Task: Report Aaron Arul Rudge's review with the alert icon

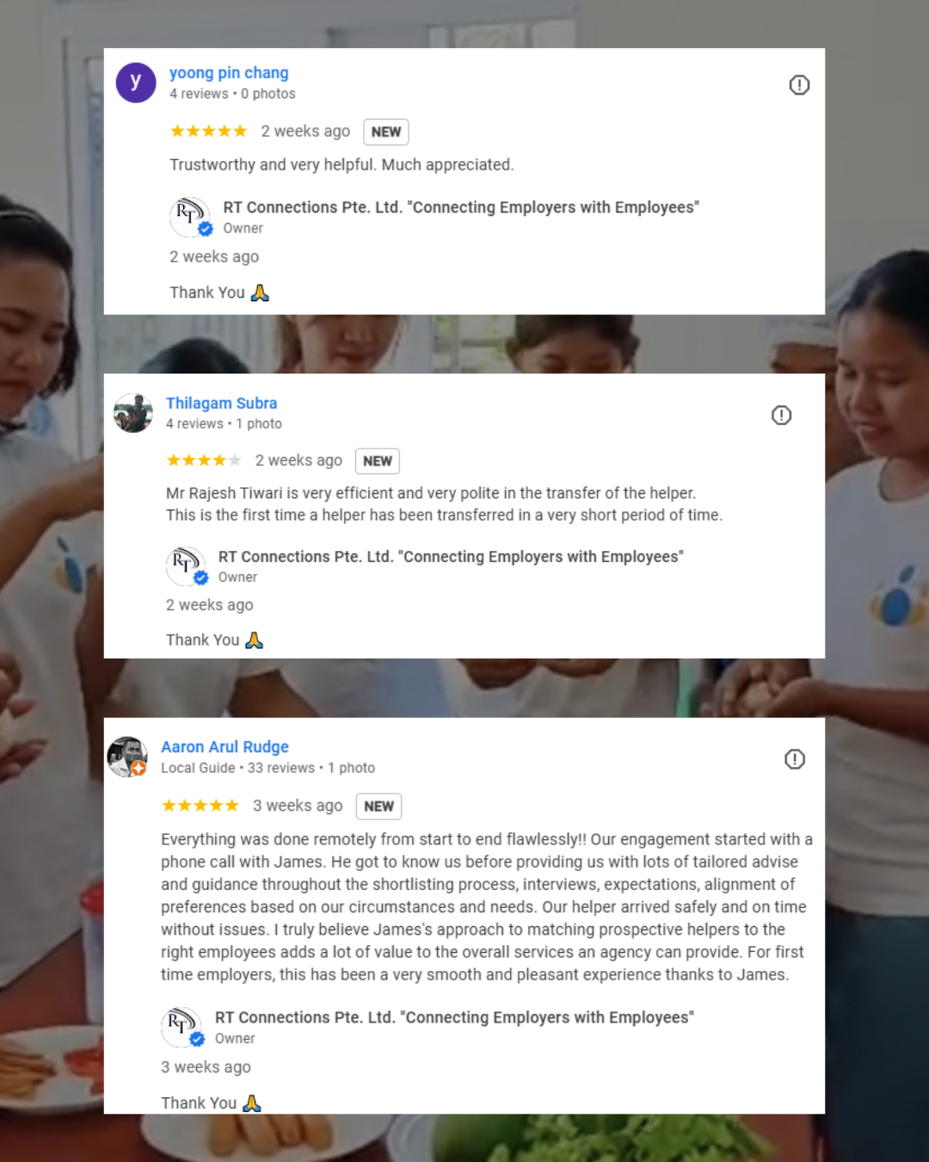Action: click(795, 759)
